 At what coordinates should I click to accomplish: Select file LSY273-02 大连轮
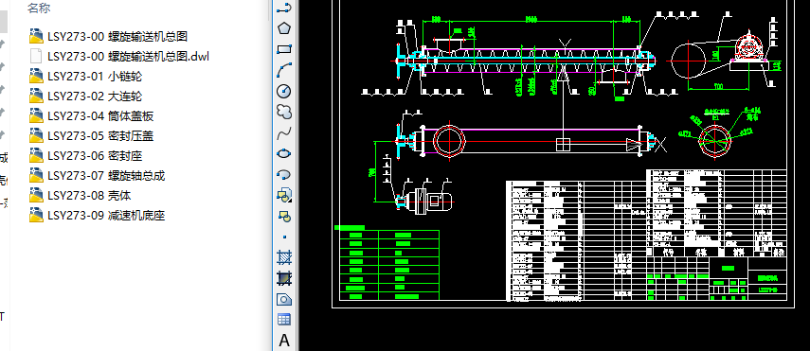(86, 96)
